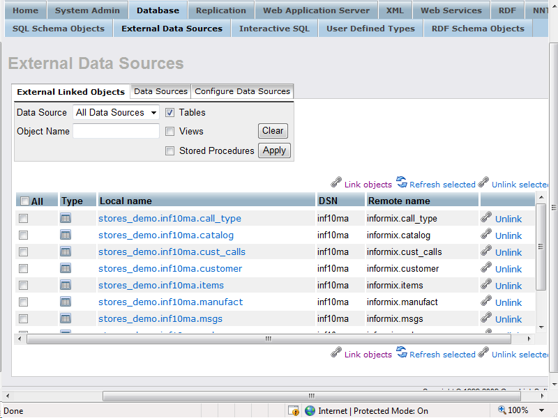The image size is (558, 418).
Task: Open the stores_demo.inf10ma.items link
Action: pyautogui.click(x=161, y=285)
